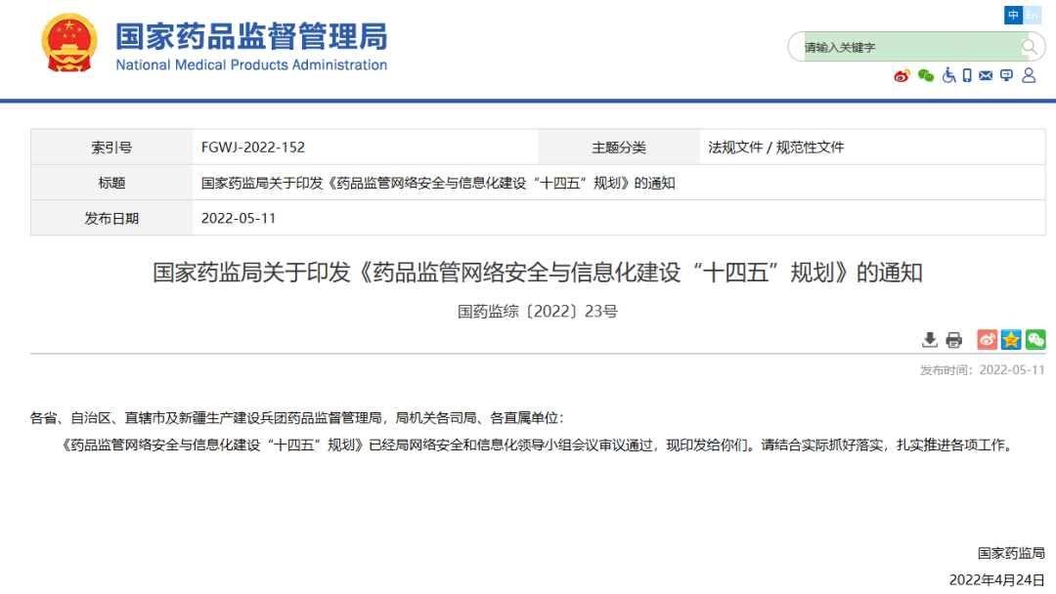Viewport: 1056px width, 594px height.
Task: Share article via the star Qzone icon
Action: point(1011,340)
